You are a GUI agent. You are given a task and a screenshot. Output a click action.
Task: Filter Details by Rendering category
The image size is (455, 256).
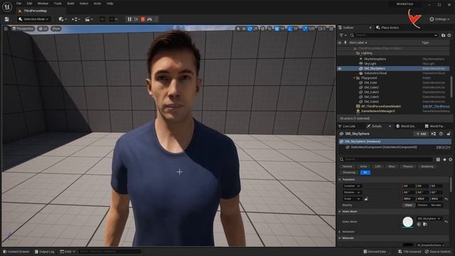(x=427, y=166)
